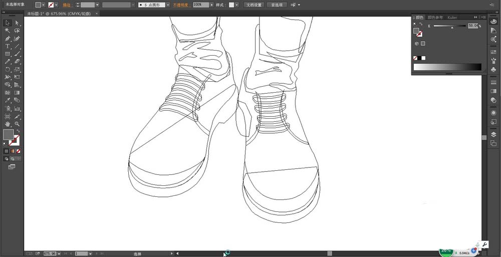Select the Magic Wand tool

[x=8, y=31]
